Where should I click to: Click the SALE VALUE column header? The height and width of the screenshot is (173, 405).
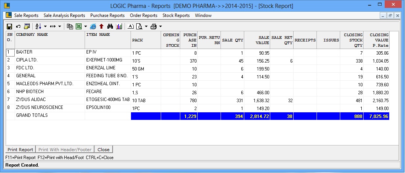pos(257,40)
